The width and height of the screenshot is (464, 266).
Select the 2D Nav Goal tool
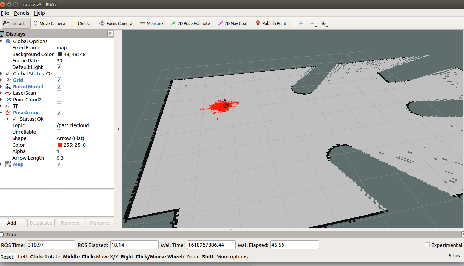tap(233, 23)
